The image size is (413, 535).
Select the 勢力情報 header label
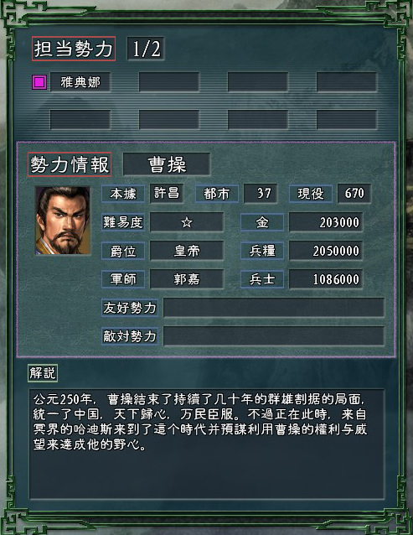pos(70,164)
